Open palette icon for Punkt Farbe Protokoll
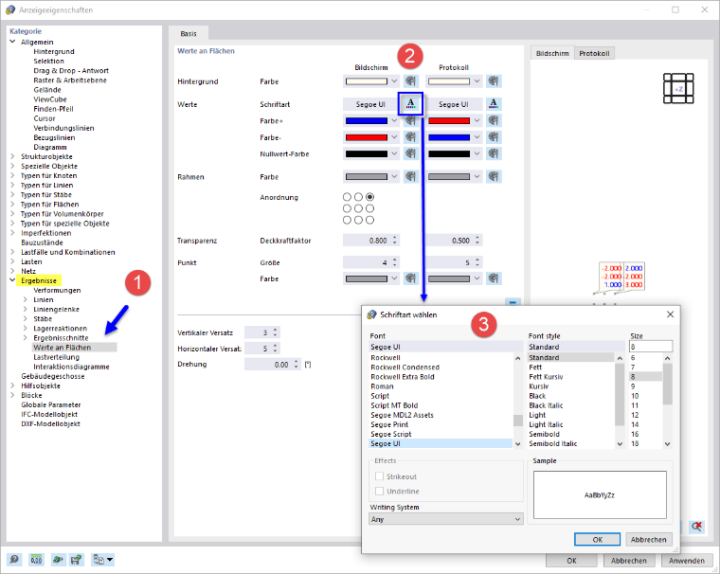720x574 pixels. [x=494, y=278]
